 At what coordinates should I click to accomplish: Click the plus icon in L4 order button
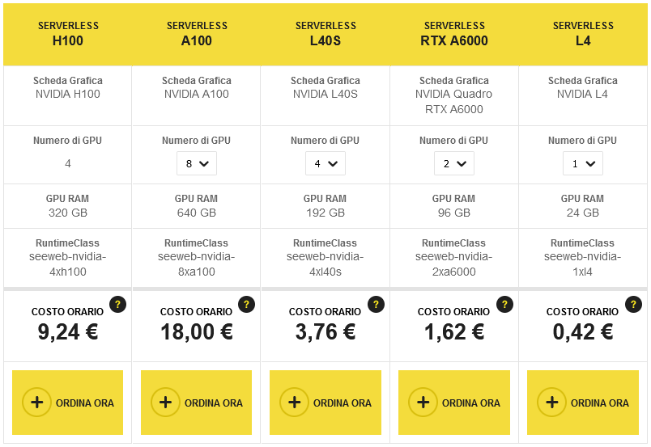551,403
